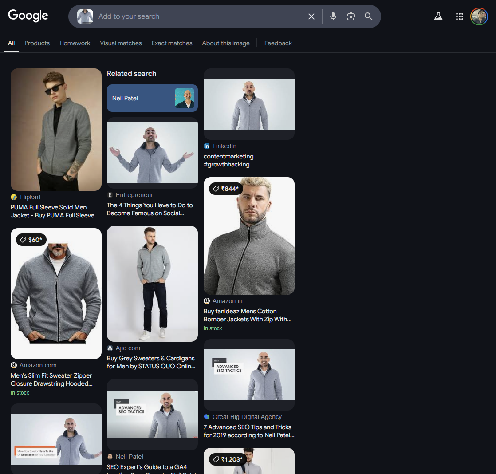Open the Neil Patel related search chip
496x474 pixels.
152,98
